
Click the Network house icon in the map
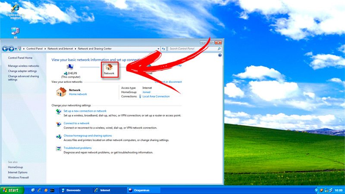[109, 67]
